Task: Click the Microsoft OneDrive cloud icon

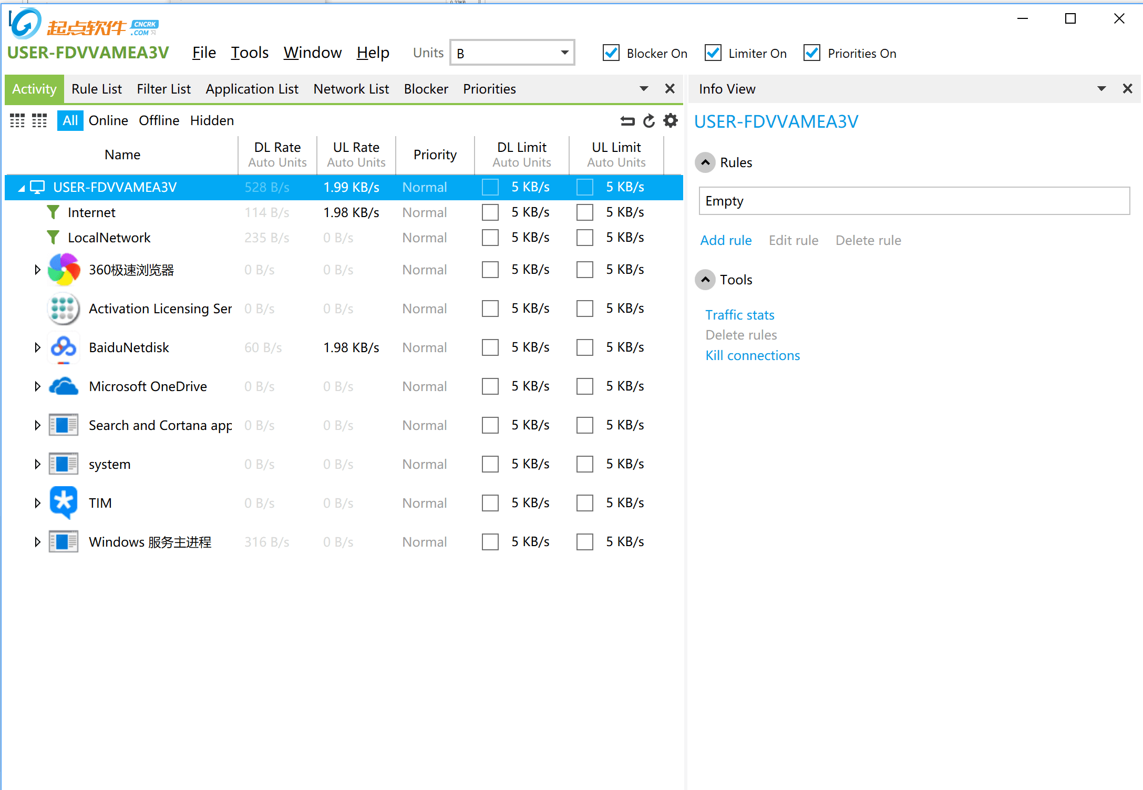Action: 64,386
